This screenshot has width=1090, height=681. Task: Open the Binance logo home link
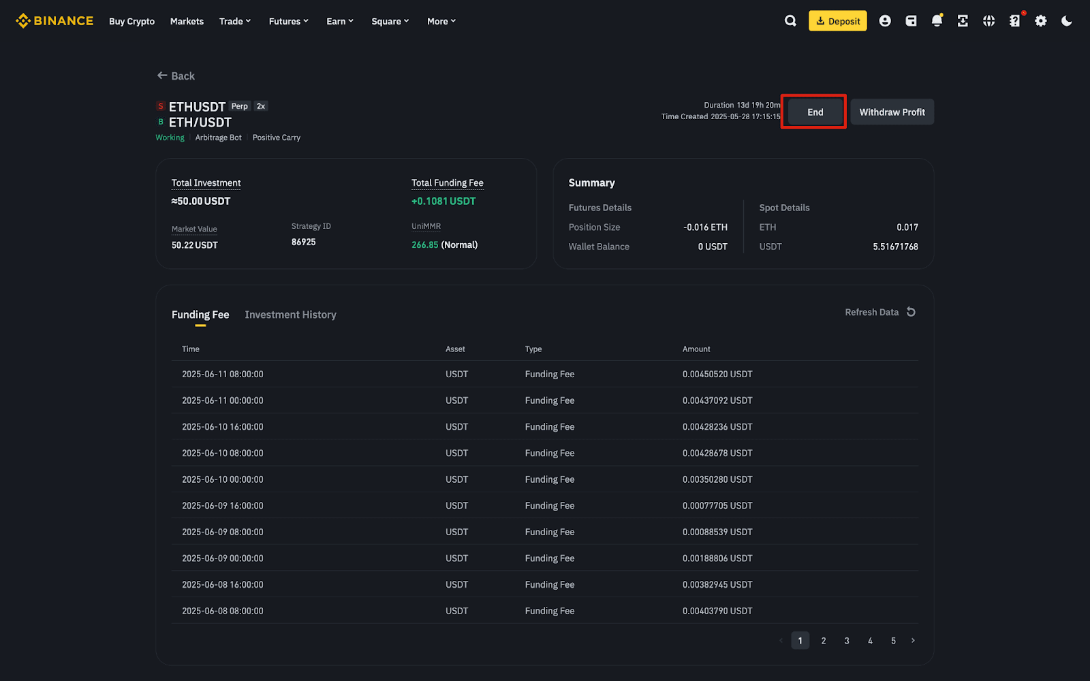[x=54, y=21]
